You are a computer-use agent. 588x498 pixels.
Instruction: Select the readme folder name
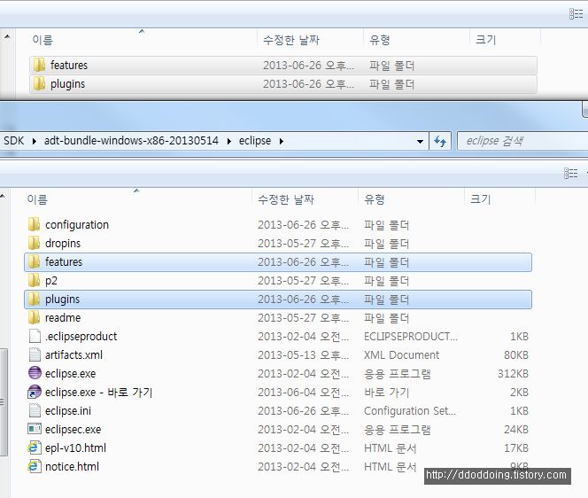pos(63,317)
